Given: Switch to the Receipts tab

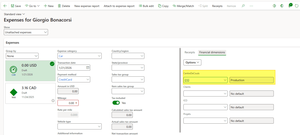Looking at the screenshot, I should 190,52.
